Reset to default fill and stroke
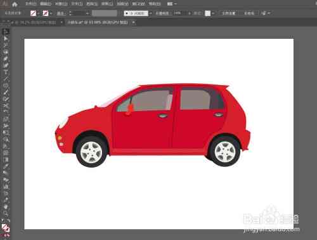 point(3,221)
